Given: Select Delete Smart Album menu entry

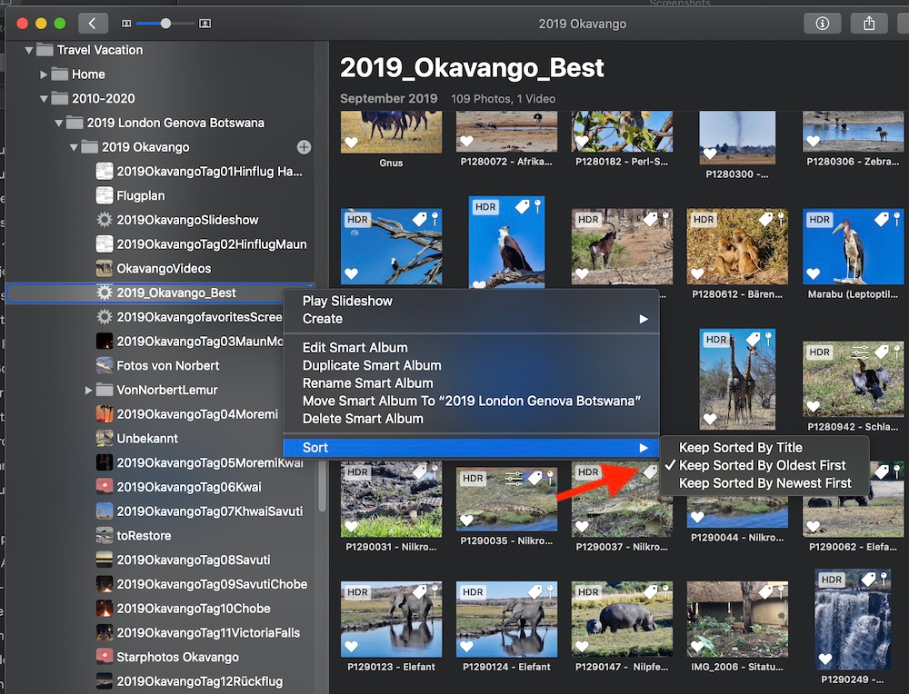Looking at the screenshot, I should 363,419.
